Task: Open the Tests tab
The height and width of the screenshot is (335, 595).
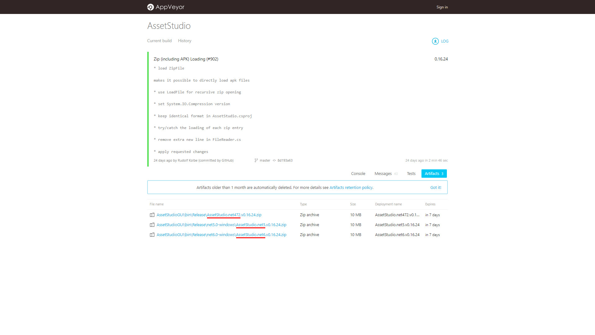Action: point(411,173)
